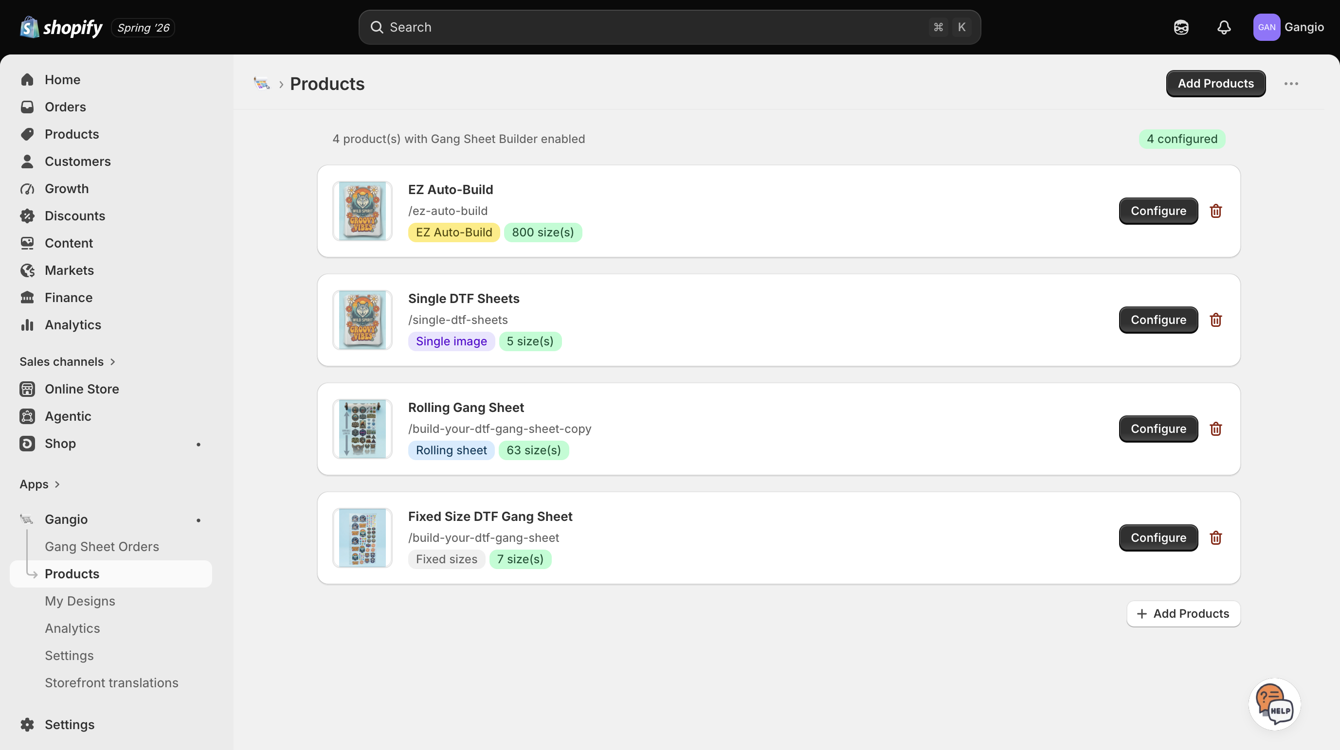Click the '/ez-auto-build' path text
1340x750 pixels.
[448, 211]
